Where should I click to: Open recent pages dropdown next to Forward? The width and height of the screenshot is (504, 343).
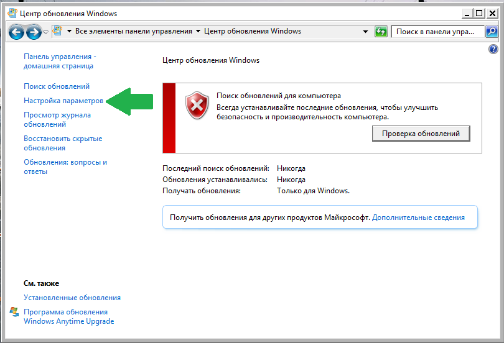point(45,32)
